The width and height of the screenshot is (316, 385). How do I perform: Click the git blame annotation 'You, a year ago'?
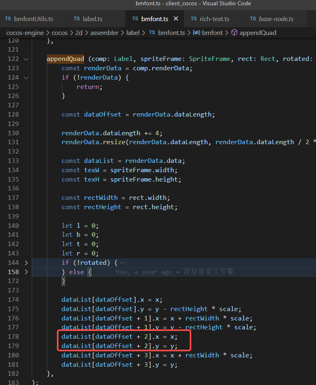[x=144, y=272]
